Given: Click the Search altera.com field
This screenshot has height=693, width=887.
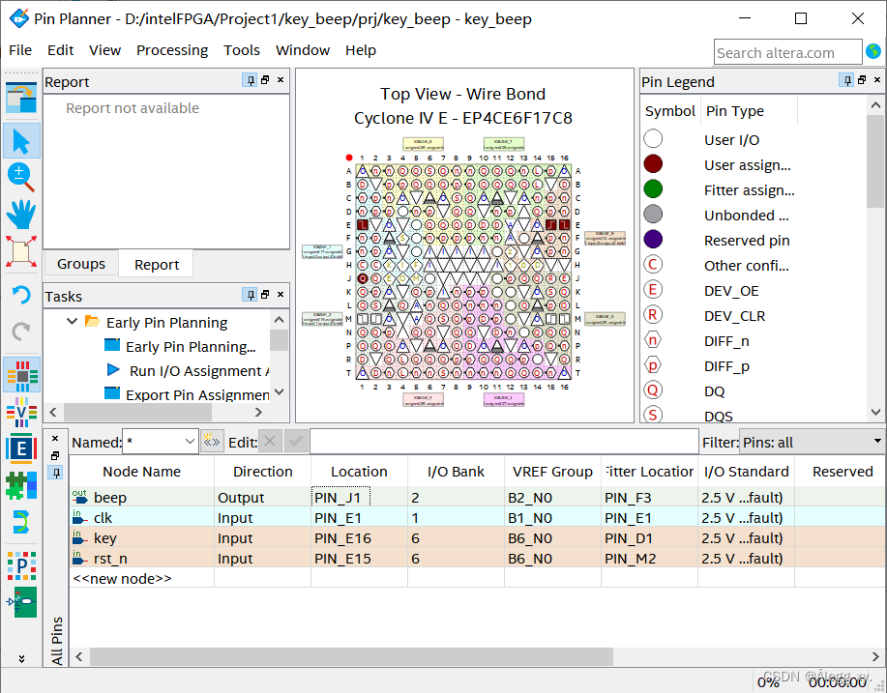Looking at the screenshot, I should click(787, 52).
